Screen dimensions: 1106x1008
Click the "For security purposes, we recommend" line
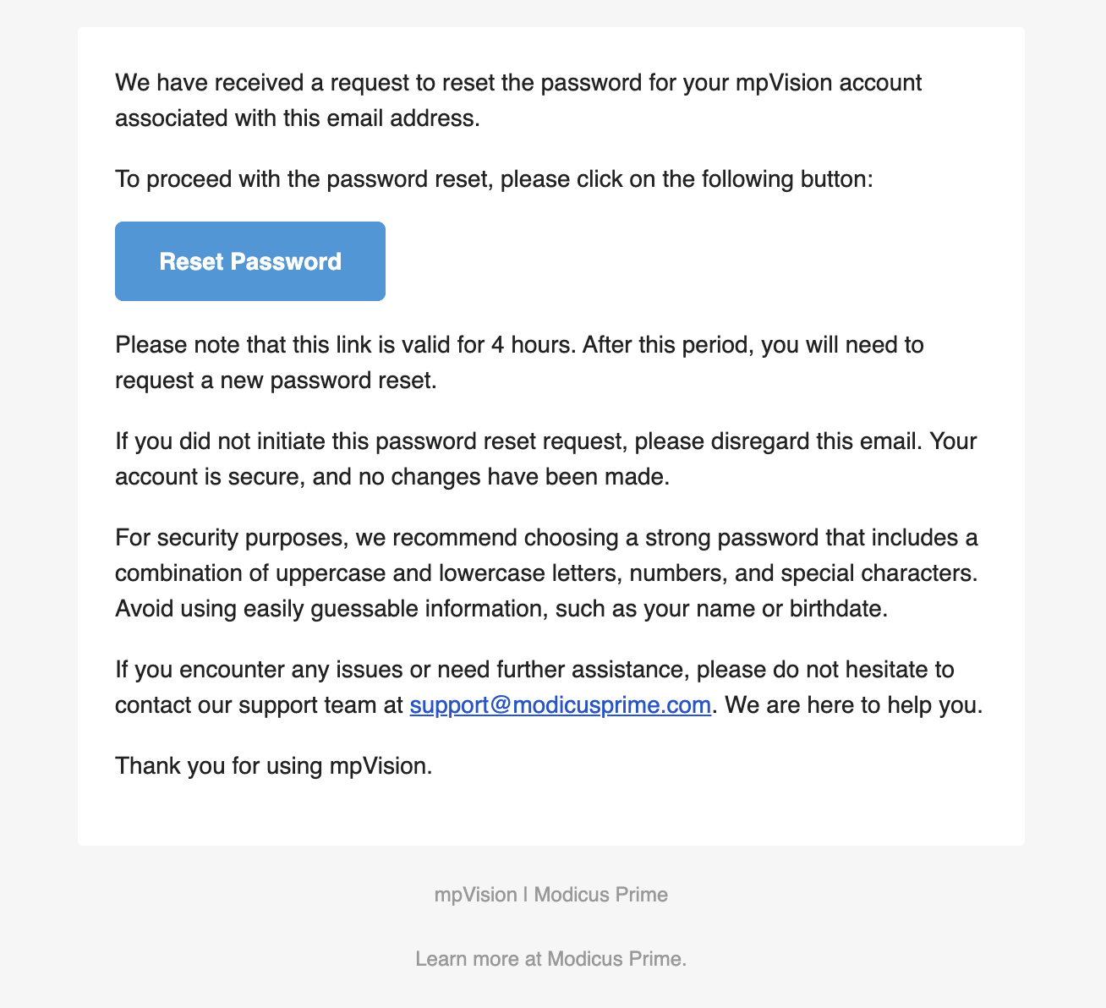(x=546, y=538)
